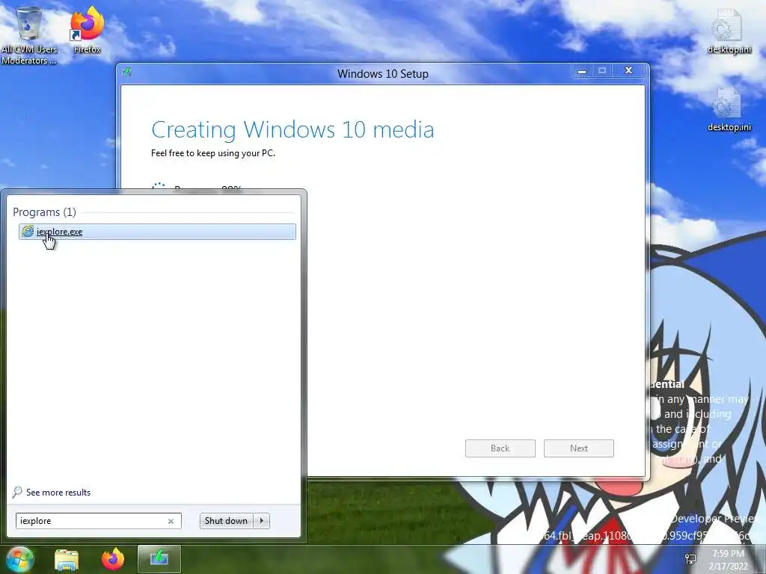The image size is (766, 574).
Task: Click the Programs (1) results heading
Action: click(x=44, y=212)
